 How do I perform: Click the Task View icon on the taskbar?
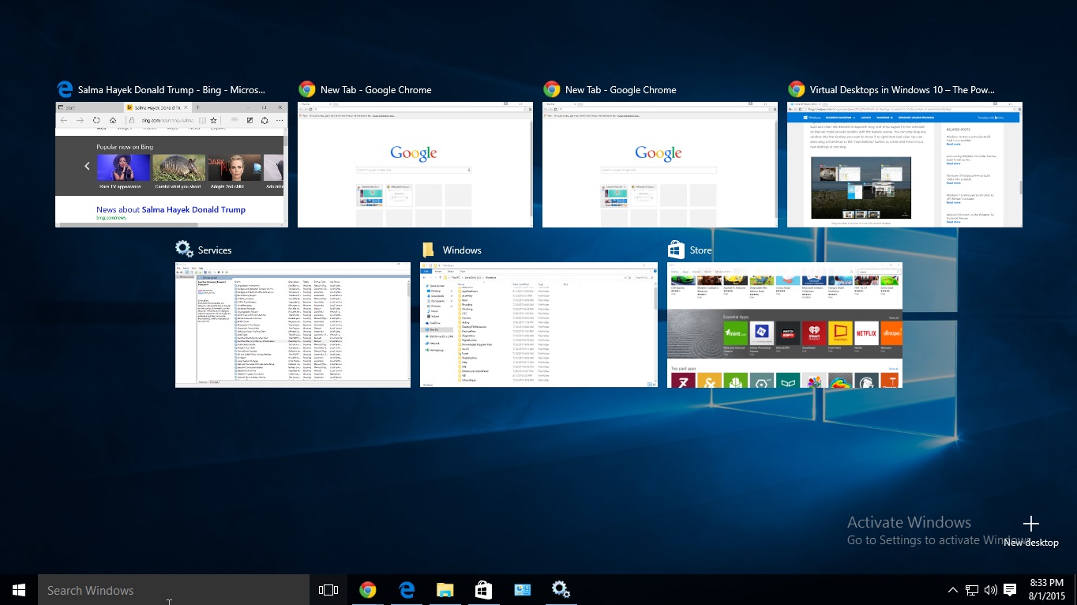(x=328, y=589)
